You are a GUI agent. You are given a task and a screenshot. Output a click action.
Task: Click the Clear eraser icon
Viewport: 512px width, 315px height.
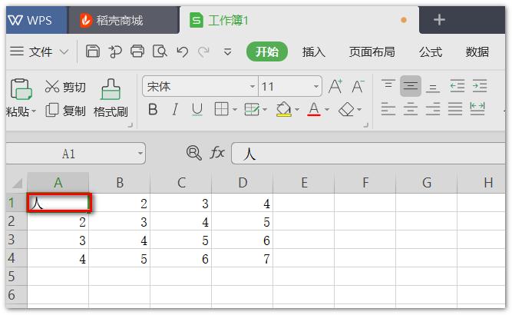pos(346,109)
